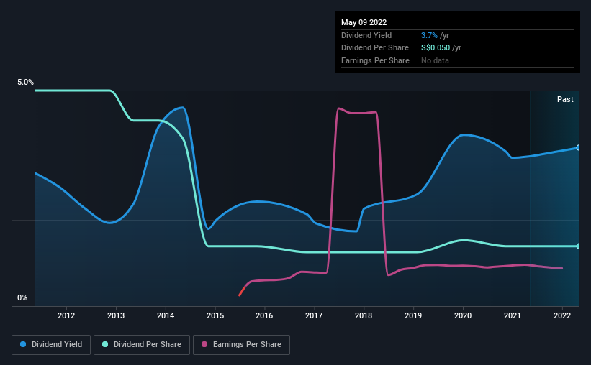Image resolution: width=591 pixels, height=365 pixels.
Task: Click the May 09 2022 tooltip date header
Action: pos(364,22)
